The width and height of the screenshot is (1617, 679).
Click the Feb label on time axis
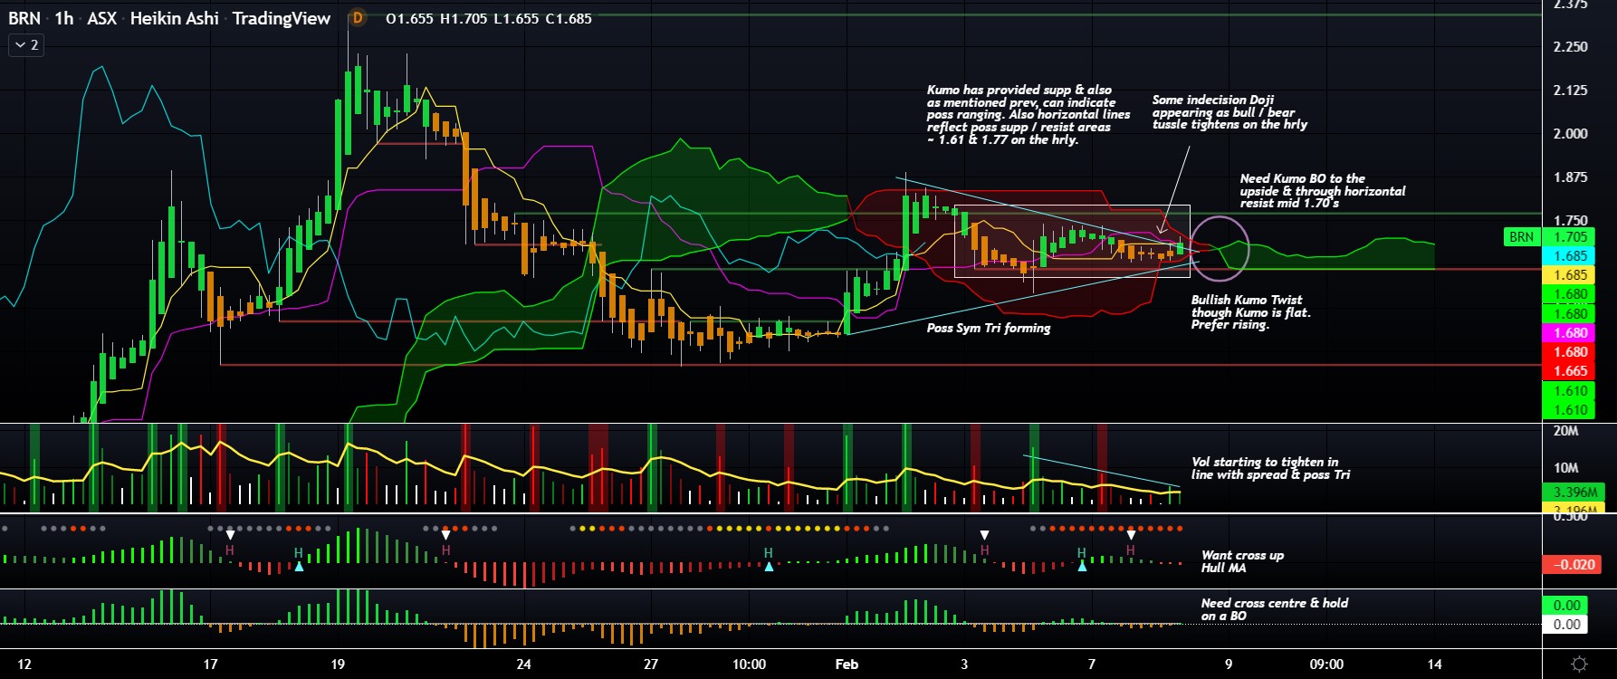click(847, 665)
